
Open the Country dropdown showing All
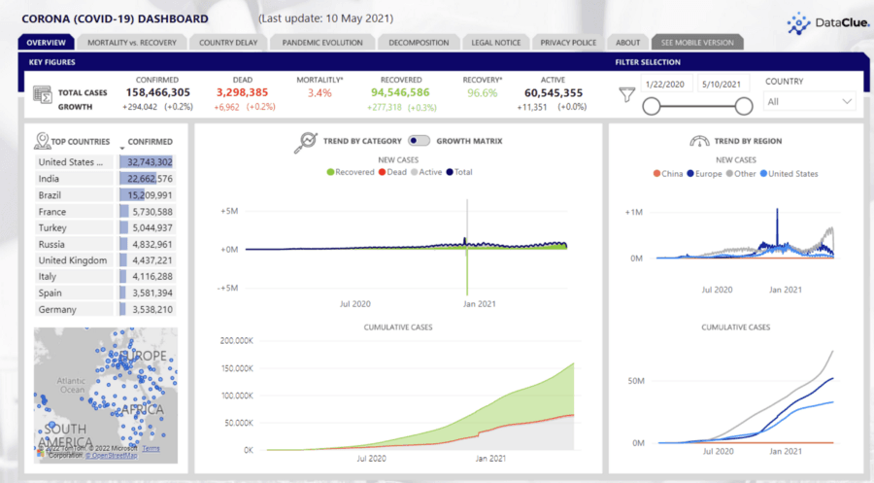pyautogui.click(x=809, y=101)
